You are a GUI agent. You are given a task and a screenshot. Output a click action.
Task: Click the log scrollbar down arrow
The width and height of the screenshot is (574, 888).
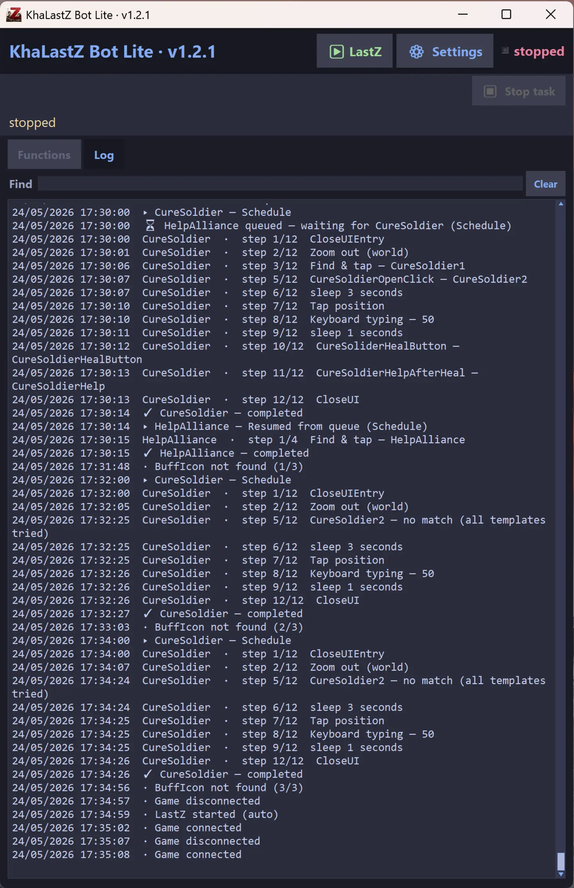(561, 874)
